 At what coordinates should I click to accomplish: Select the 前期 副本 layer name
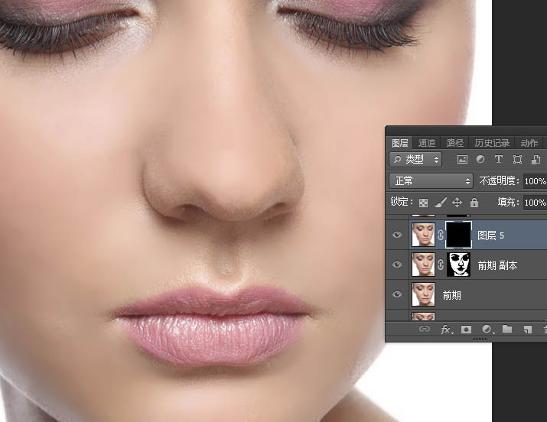pyautogui.click(x=497, y=265)
